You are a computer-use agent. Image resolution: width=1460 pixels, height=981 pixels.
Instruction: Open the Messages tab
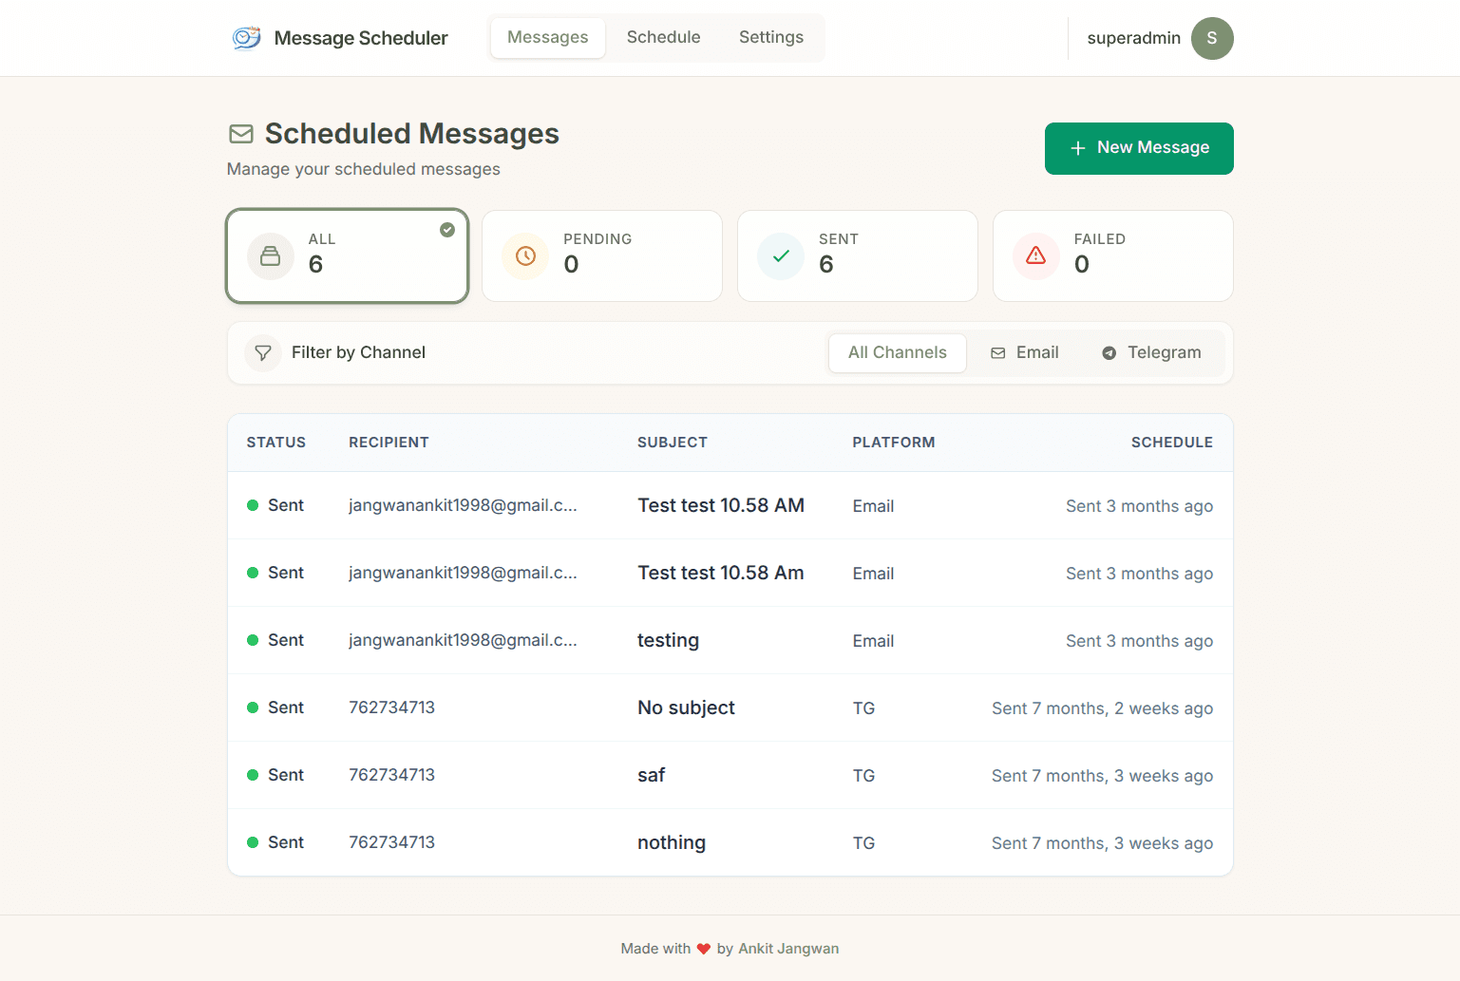point(548,38)
